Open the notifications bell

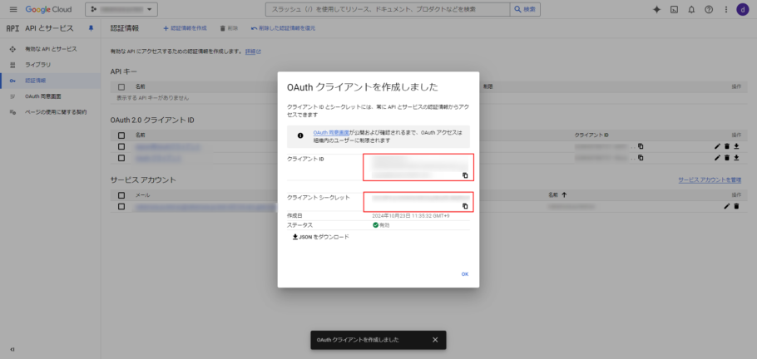coord(691,9)
